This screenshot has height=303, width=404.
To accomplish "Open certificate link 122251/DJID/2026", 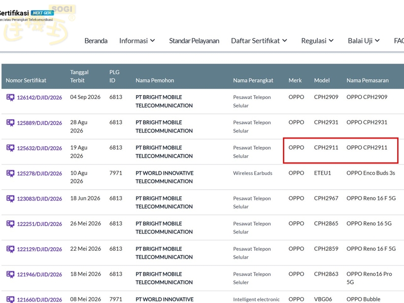I will pos(39,224).
